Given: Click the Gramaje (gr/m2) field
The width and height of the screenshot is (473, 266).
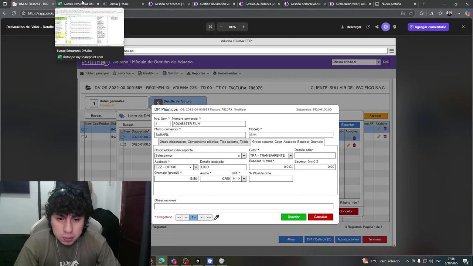Looking at the screenshot, I should [176, 179].
